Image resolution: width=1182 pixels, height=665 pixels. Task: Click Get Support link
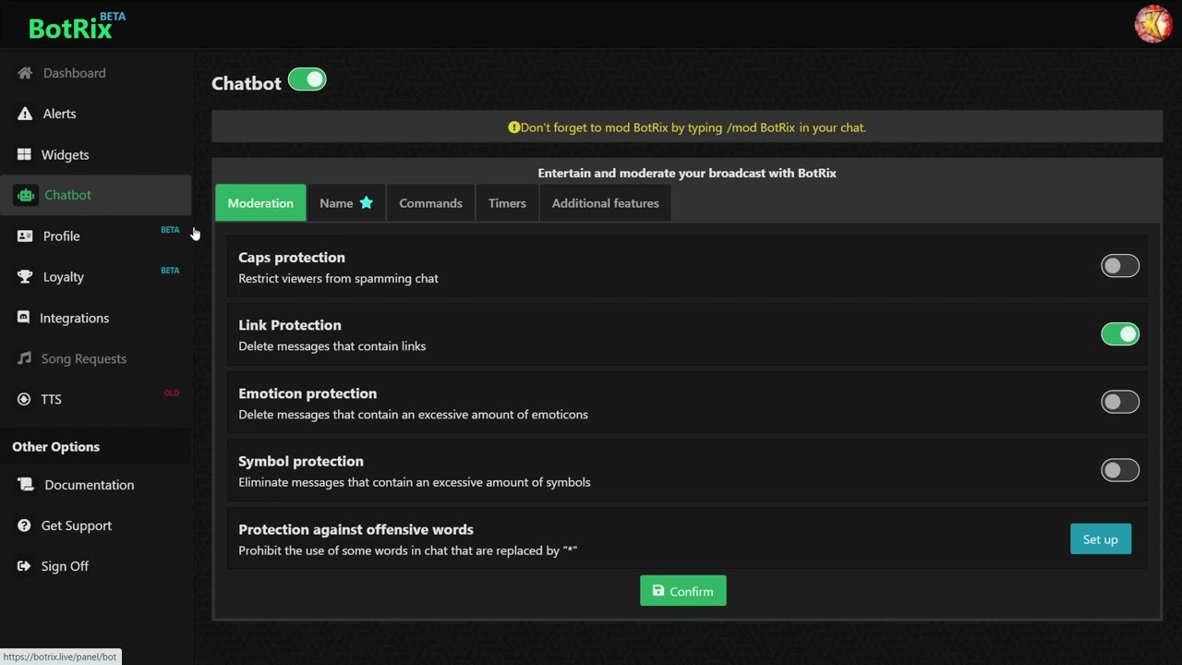coord(76,526)
